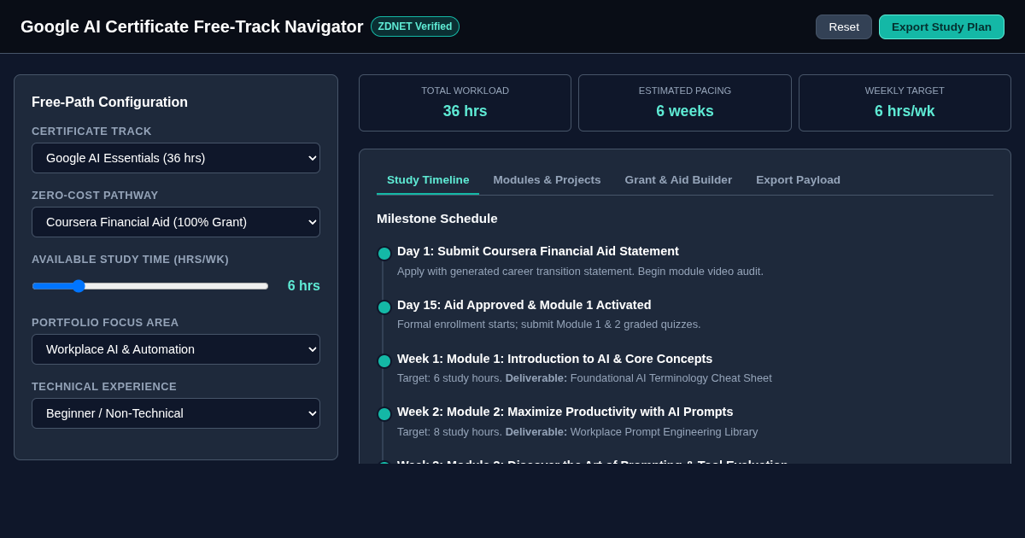Click the Weekly Target 6 hrs/wk card
This screenshot has width=1025, height=538.
click(x=905, y=103)
